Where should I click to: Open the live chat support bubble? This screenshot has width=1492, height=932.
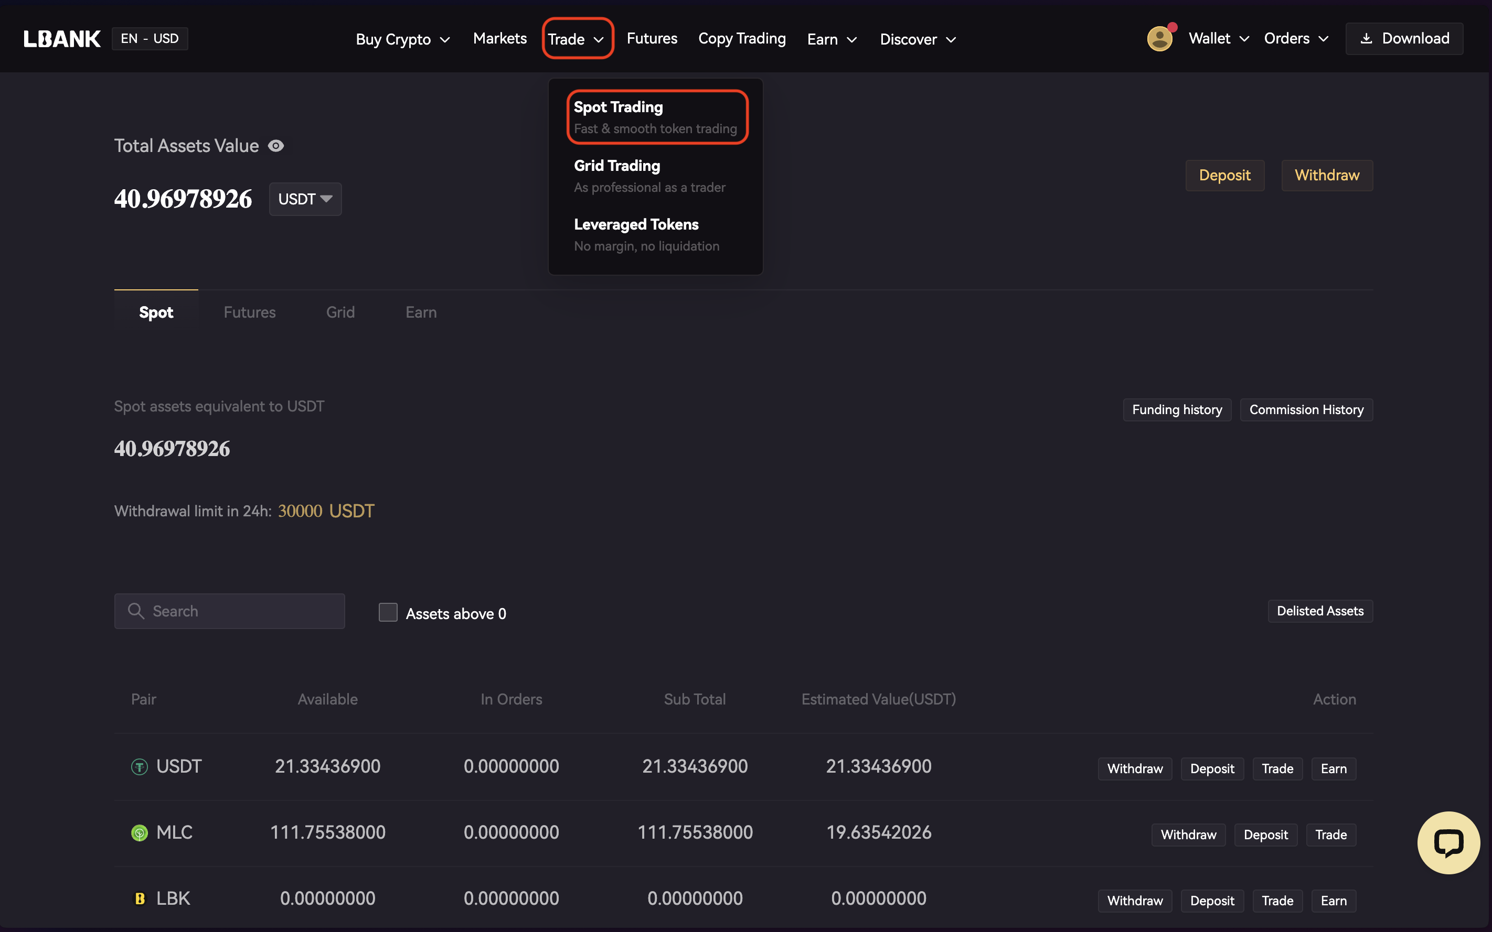[x=1448, y=842]
